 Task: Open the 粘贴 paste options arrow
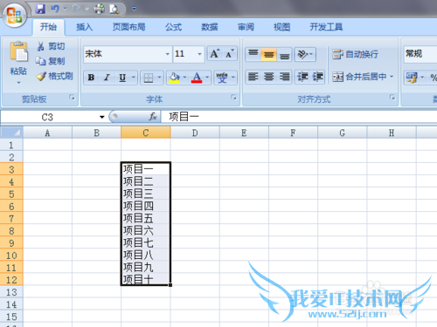pyautogui.click(x=18, y=83)
